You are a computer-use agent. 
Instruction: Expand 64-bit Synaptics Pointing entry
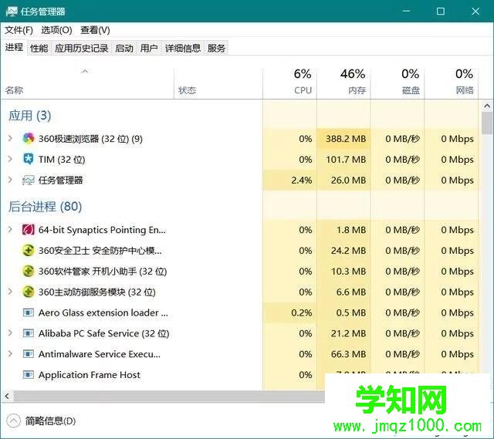pos(10,230)
